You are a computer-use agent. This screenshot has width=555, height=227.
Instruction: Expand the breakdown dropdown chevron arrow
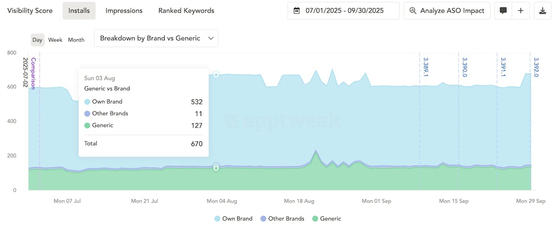210,38
